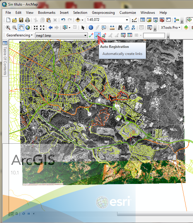The width and height of the screenshot is (193, 223).
Task: Expand Tools toolbar options arrow
Action: (155, 29)
